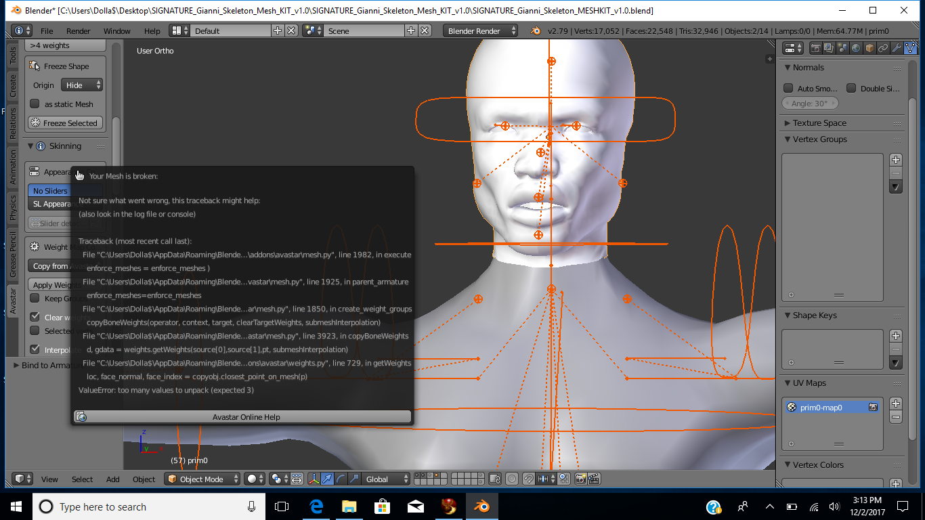925x520 pixels.
Task: Delete the current Scene with X
Action: point(425,30)
